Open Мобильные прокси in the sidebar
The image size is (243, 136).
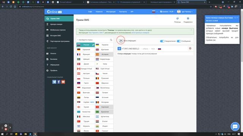[59, 30]
